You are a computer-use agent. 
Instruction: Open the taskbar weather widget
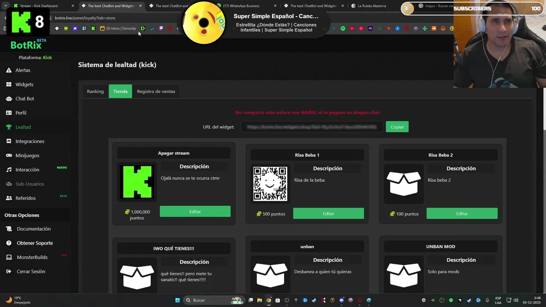pyautogui.click(x=18, y=300)
